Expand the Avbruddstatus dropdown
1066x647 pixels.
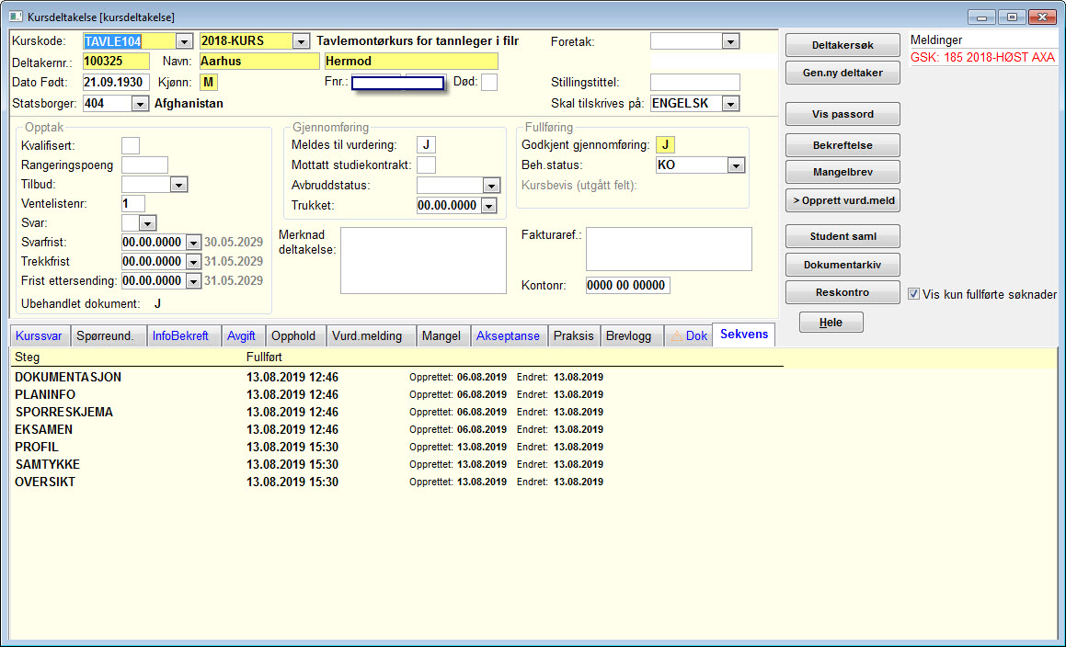pyautogui.click(x=491, y=186)
